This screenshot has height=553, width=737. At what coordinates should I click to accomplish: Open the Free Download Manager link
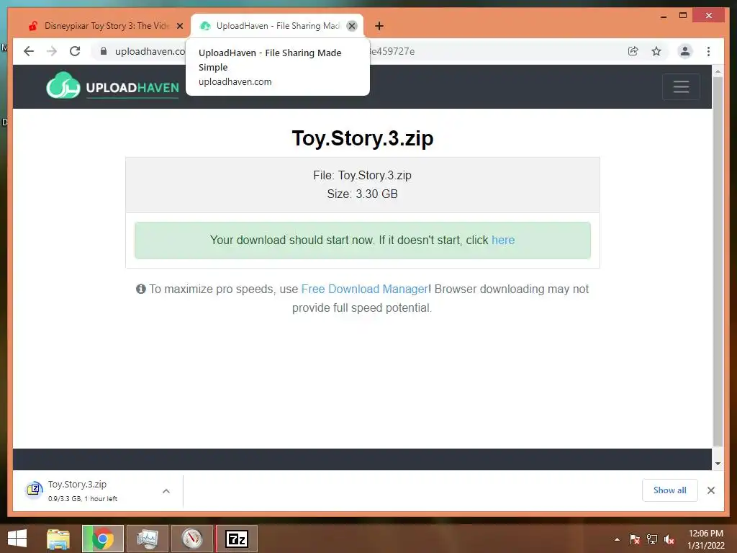coord(365,289)
